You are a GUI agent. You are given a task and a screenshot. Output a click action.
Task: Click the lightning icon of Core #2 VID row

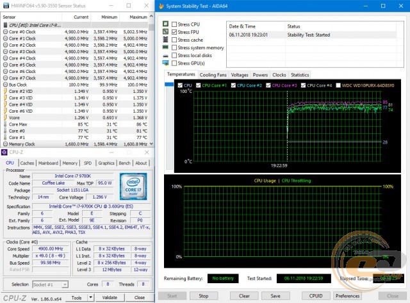point(5,91)
